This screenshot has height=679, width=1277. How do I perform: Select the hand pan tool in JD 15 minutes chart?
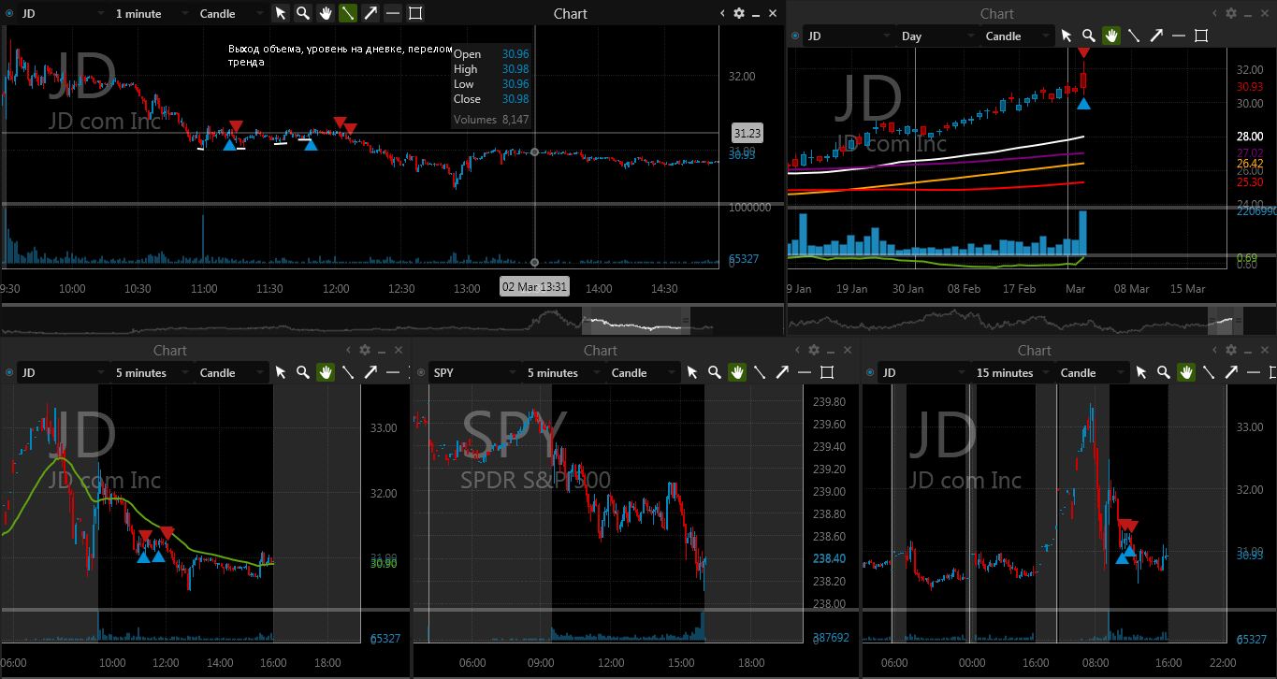pos(1186,372)
